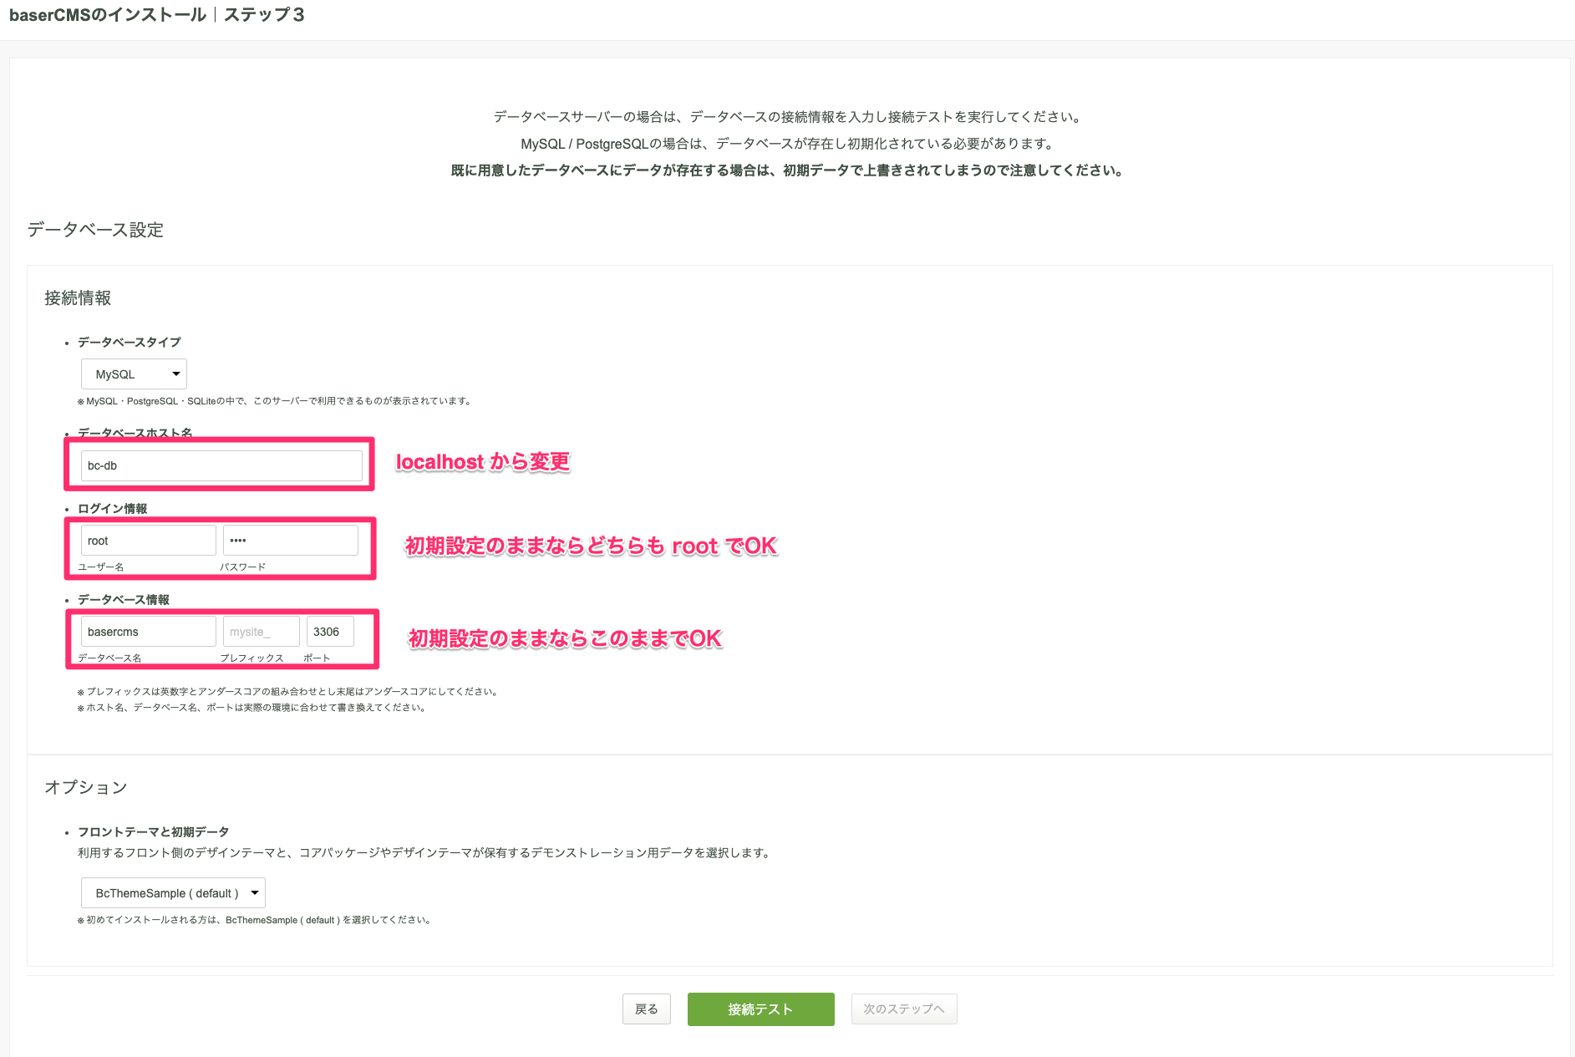Click the prefix field with mysite_ placeholder
Viewport: 1575px width, 1057px height.
[262, 632]
